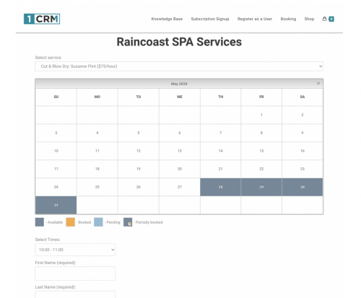The height and width of the screenshot is (298, 361).
Task: Open the Shop page
Action: click(x=309, y=19)
